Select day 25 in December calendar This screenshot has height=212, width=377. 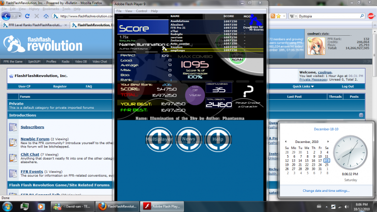click(327, 165)
